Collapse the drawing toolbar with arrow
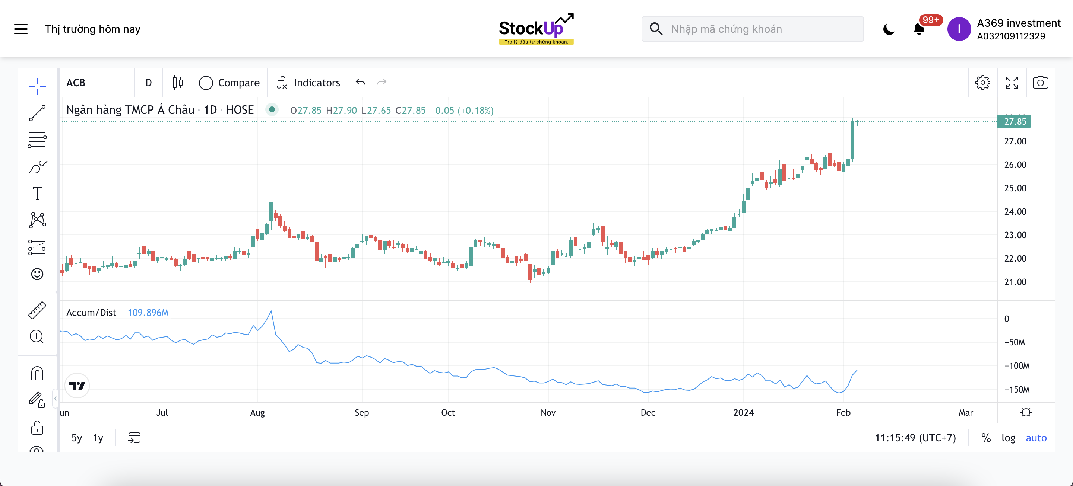Image resolution: width=1073 pixels, height=486 pixels. pyautogui.click(x=56, y=399)
